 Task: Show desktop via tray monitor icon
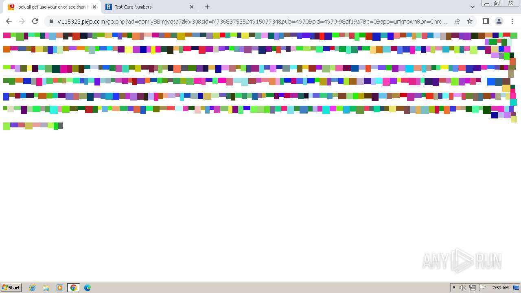click(517, 288)
